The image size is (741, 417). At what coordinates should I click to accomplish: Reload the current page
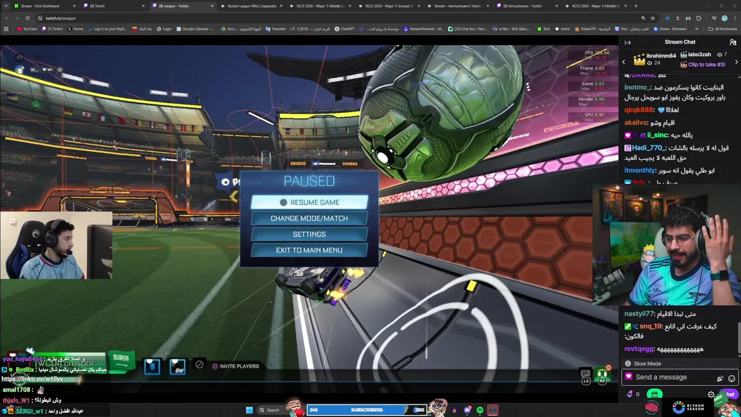27,18
